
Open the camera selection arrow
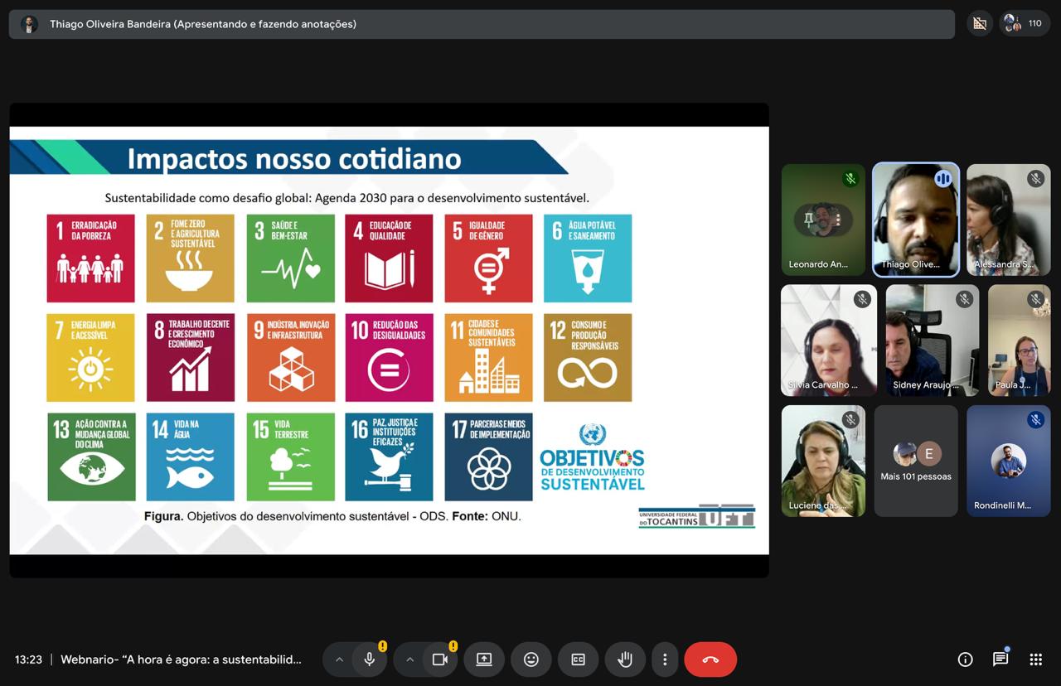(x=409, y=659)
